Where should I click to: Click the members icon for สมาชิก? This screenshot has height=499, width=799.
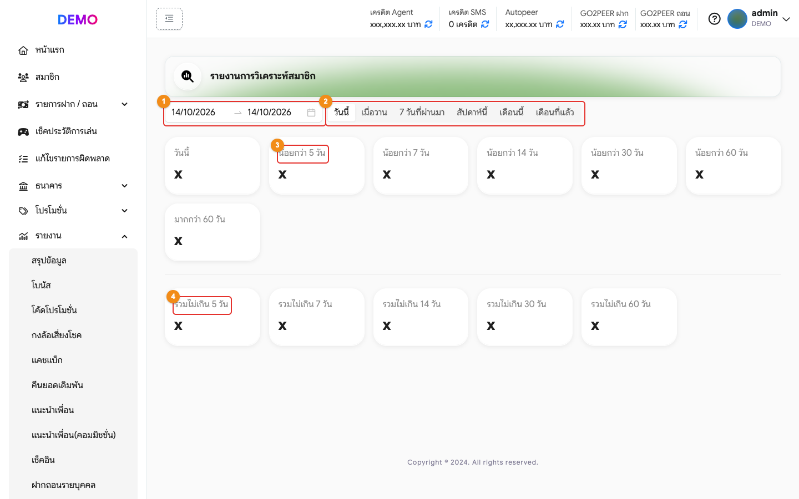click(23, 78)
